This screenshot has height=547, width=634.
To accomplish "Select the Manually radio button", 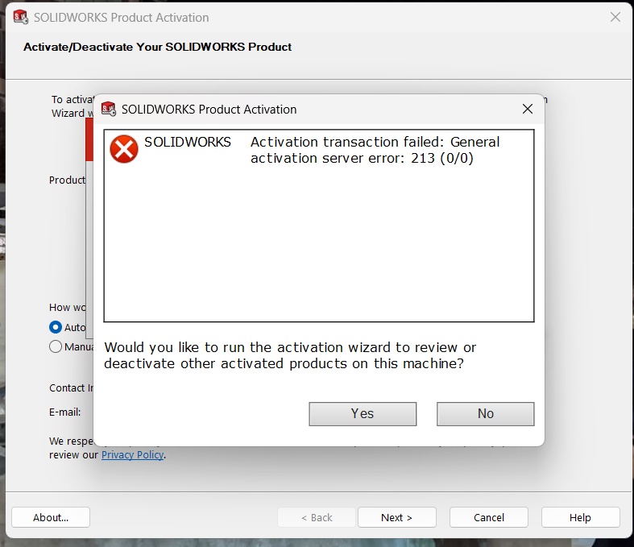I will (x=56, y=346).
